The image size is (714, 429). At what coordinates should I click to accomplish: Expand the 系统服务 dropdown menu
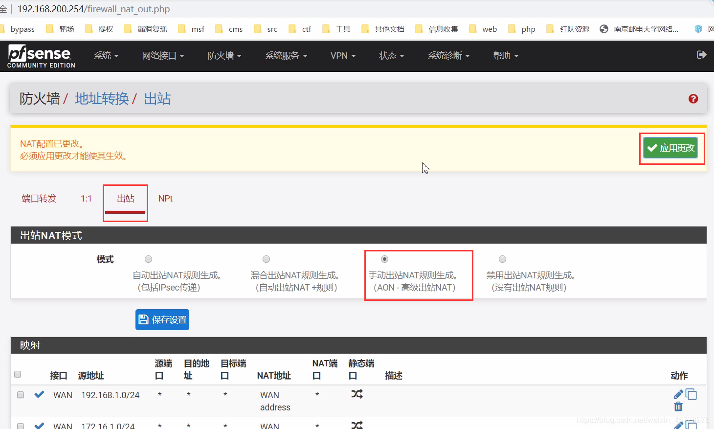pos(286,56)
